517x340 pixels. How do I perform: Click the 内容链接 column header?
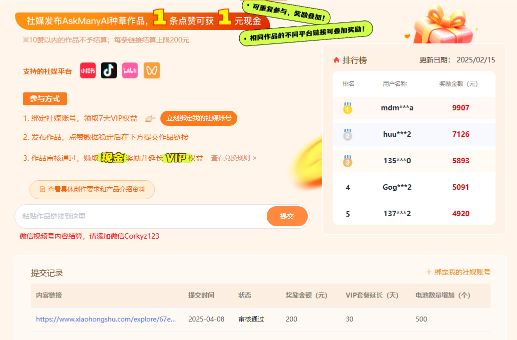click(49, 295)
